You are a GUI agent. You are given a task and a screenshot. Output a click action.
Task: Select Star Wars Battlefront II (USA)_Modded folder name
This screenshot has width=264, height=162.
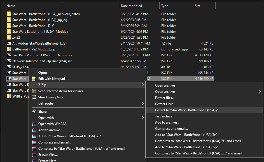point(40,31)
